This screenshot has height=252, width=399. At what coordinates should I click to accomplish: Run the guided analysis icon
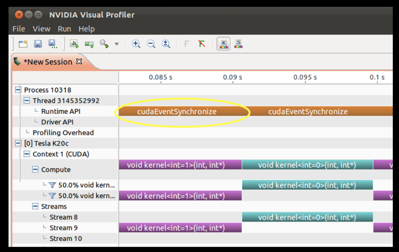(74, 44)
